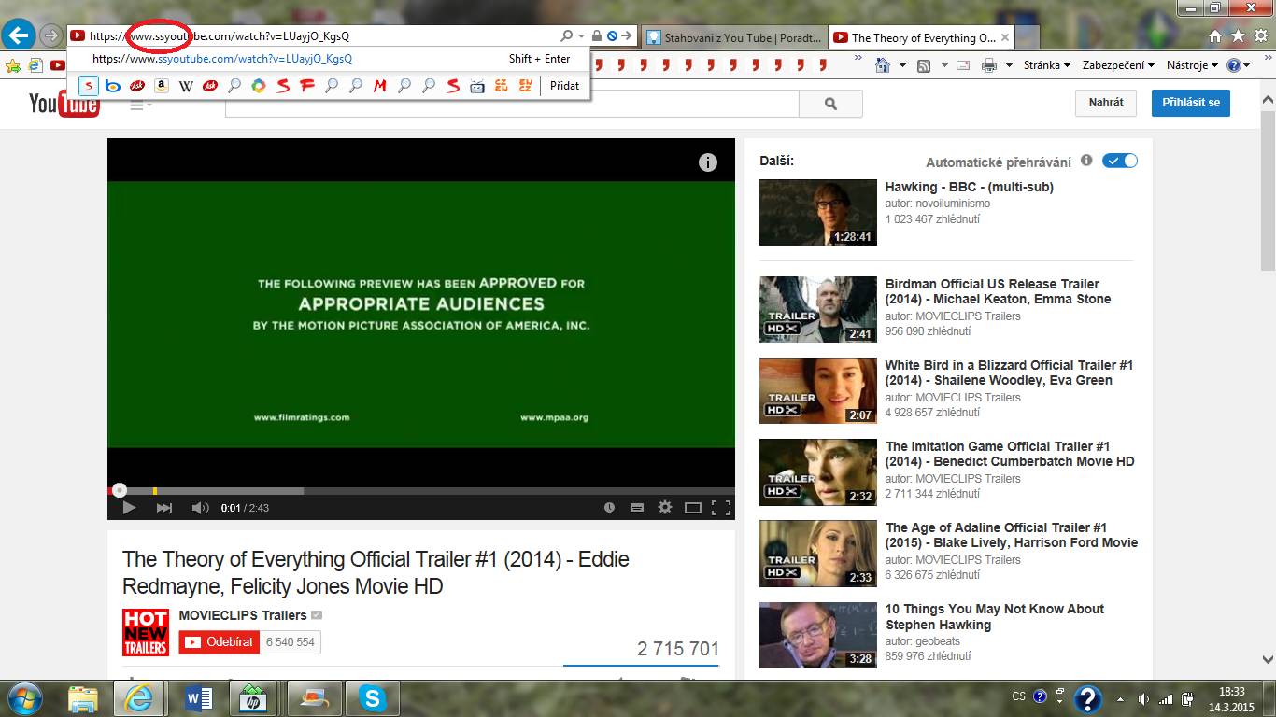Click the blue blocked-content icon in address bar
This screenshot has width=1276, height=717.
coord(612,36)
